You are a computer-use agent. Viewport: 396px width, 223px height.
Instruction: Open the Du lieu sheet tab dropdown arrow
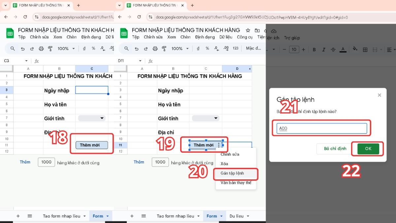[x=249, y=216]
